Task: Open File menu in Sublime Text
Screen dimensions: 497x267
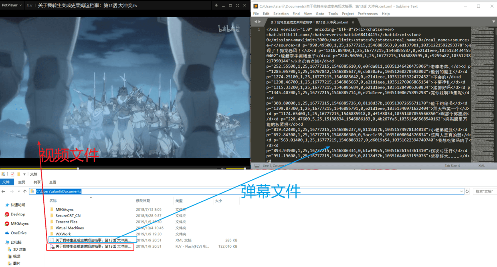Action: click(256, 14)
